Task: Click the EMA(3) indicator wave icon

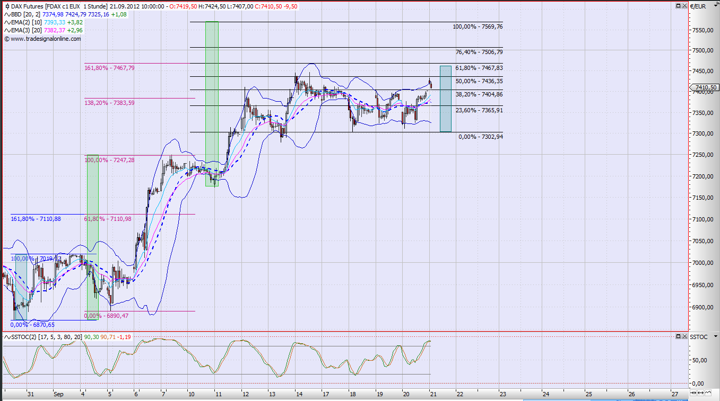Action: click(7, 30)
